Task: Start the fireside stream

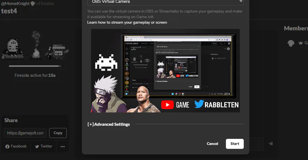Action: 235,144
